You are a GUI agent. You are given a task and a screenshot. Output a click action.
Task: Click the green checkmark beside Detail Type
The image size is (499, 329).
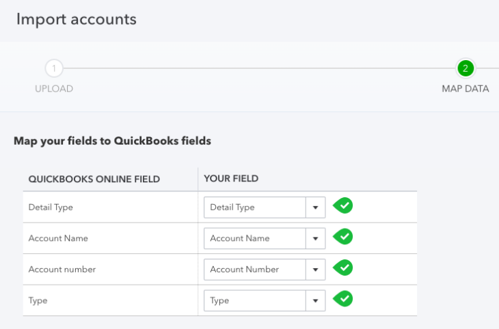343,205
